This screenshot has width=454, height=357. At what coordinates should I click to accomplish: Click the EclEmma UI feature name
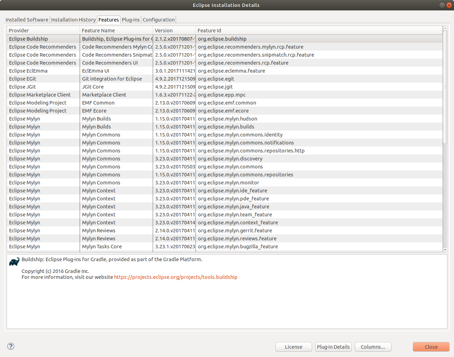(x=96, y=71)
